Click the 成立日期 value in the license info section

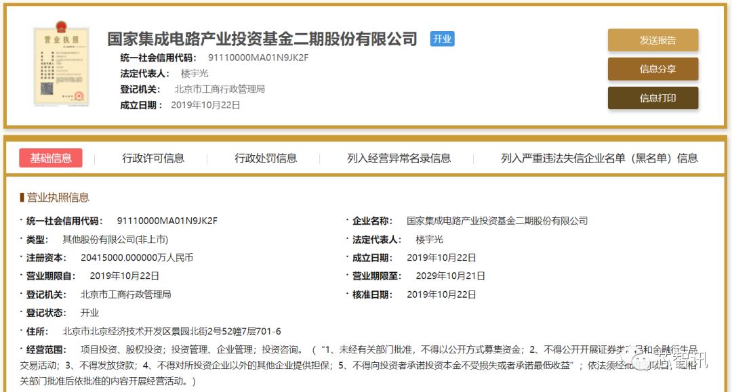click(441, 257)
